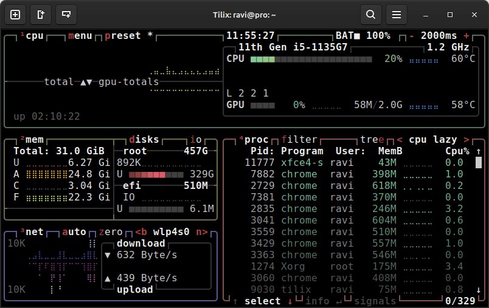Change sorting left arrow before cpu lazy
Viewport: 489px width, 308px height.
[x=400, y=140]
